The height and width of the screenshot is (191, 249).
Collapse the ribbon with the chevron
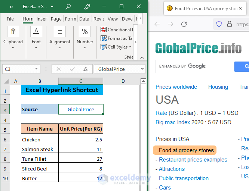[142, 57]
